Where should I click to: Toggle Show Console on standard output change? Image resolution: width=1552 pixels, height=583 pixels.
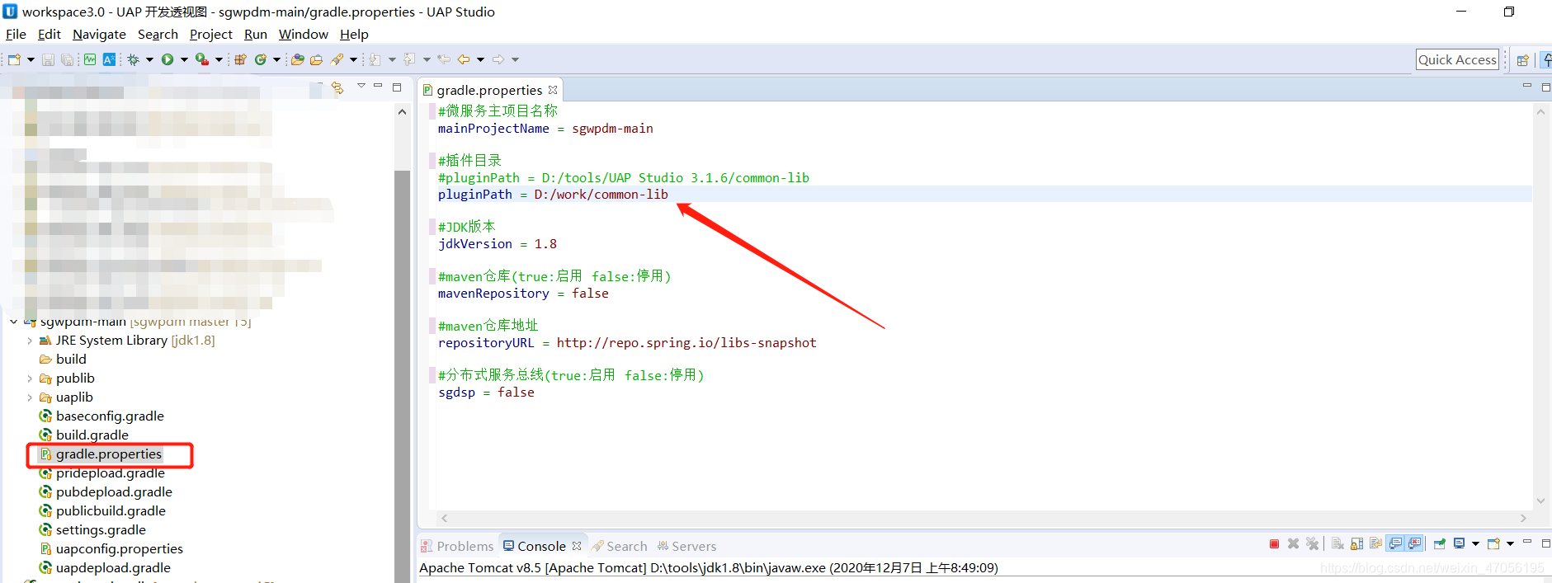(1395, 544)
